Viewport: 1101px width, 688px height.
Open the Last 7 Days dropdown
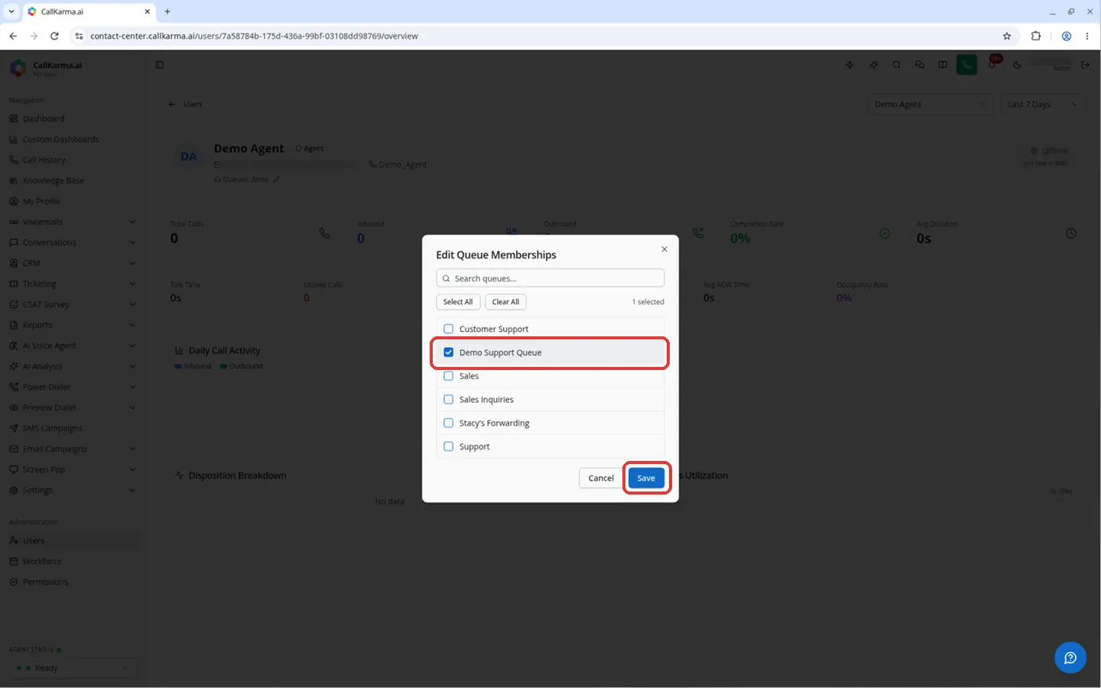(x=1043, y=104)
